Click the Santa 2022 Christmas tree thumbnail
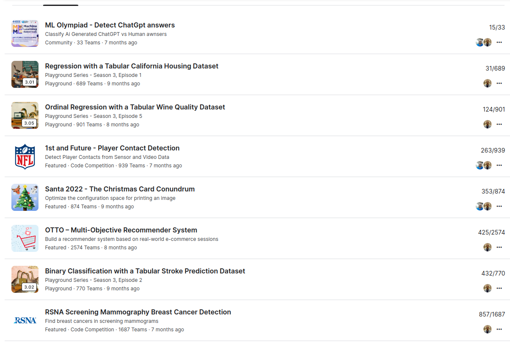Screen dimensions: 510x344 [25, 197]
